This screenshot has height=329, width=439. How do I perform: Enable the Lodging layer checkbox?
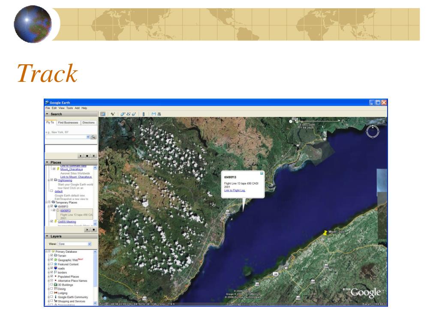51,293
